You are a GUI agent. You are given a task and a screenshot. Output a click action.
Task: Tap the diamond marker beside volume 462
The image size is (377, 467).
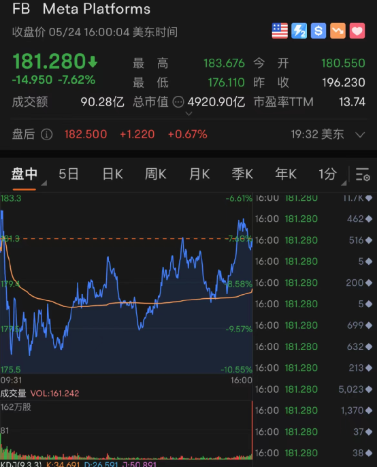click(369, 219)
